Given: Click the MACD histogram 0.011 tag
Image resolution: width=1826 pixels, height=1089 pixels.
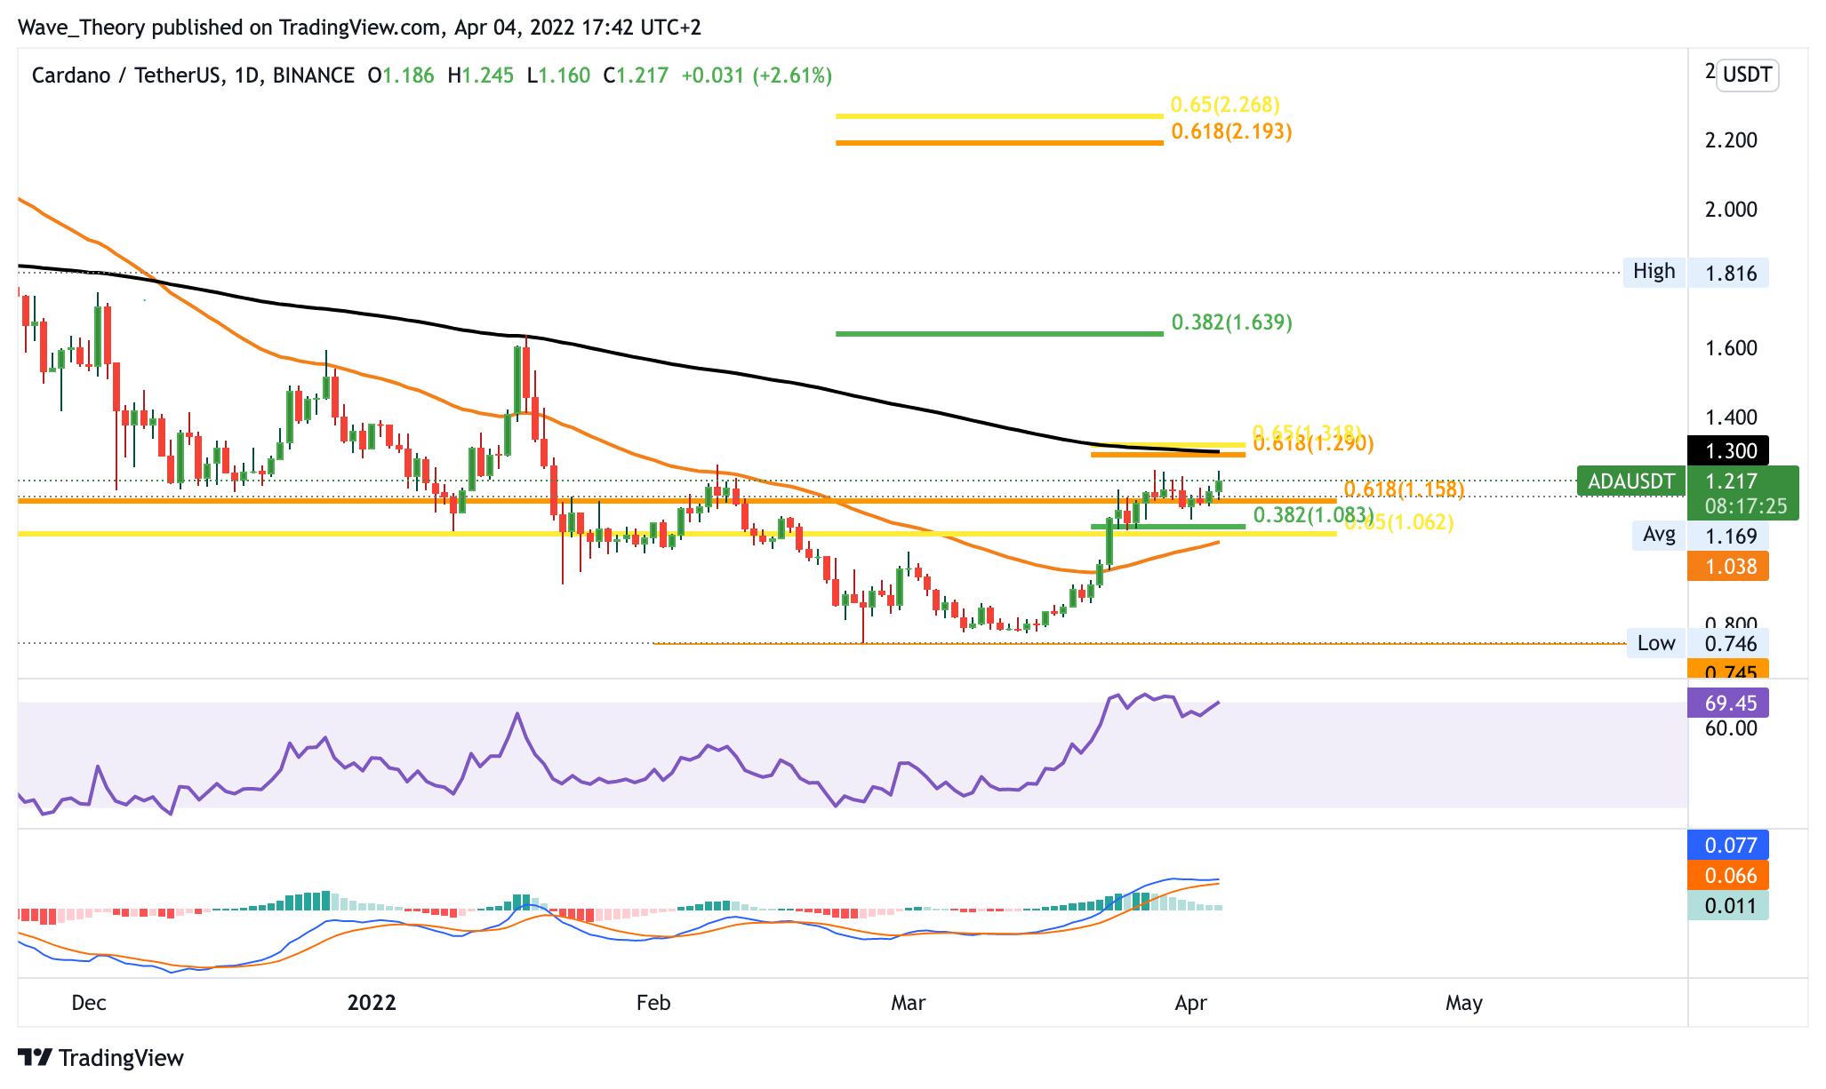Looking at the screenshot, I should 1727,906.
